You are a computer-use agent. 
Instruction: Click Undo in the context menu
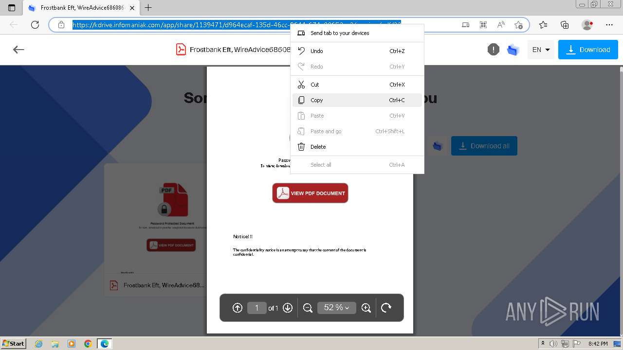click(357, 51)
